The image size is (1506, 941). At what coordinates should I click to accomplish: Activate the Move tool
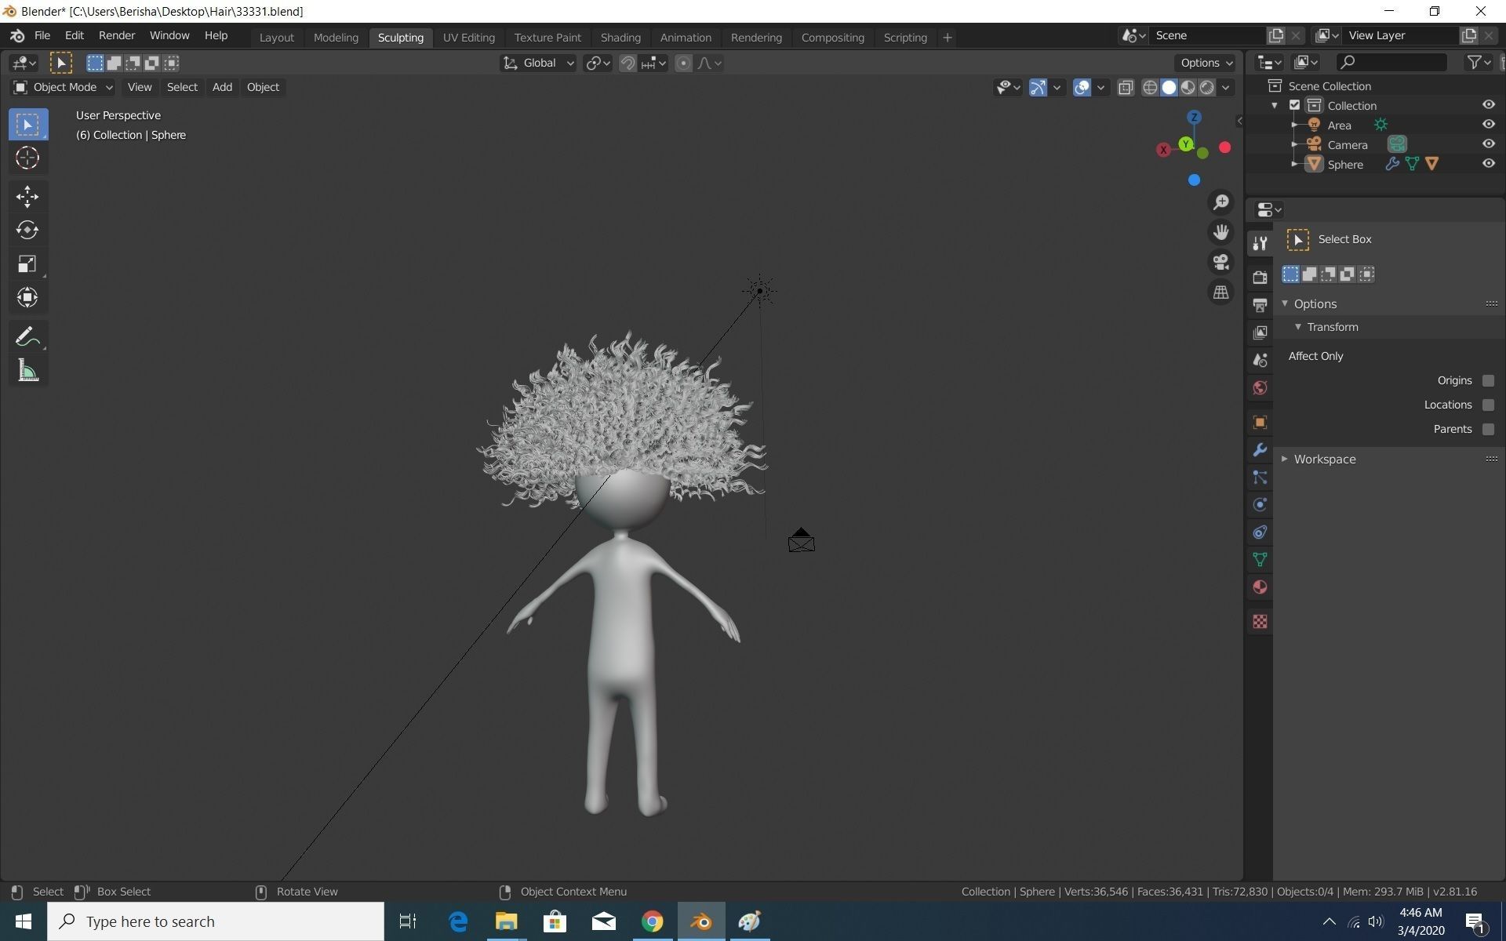point(27,197)
